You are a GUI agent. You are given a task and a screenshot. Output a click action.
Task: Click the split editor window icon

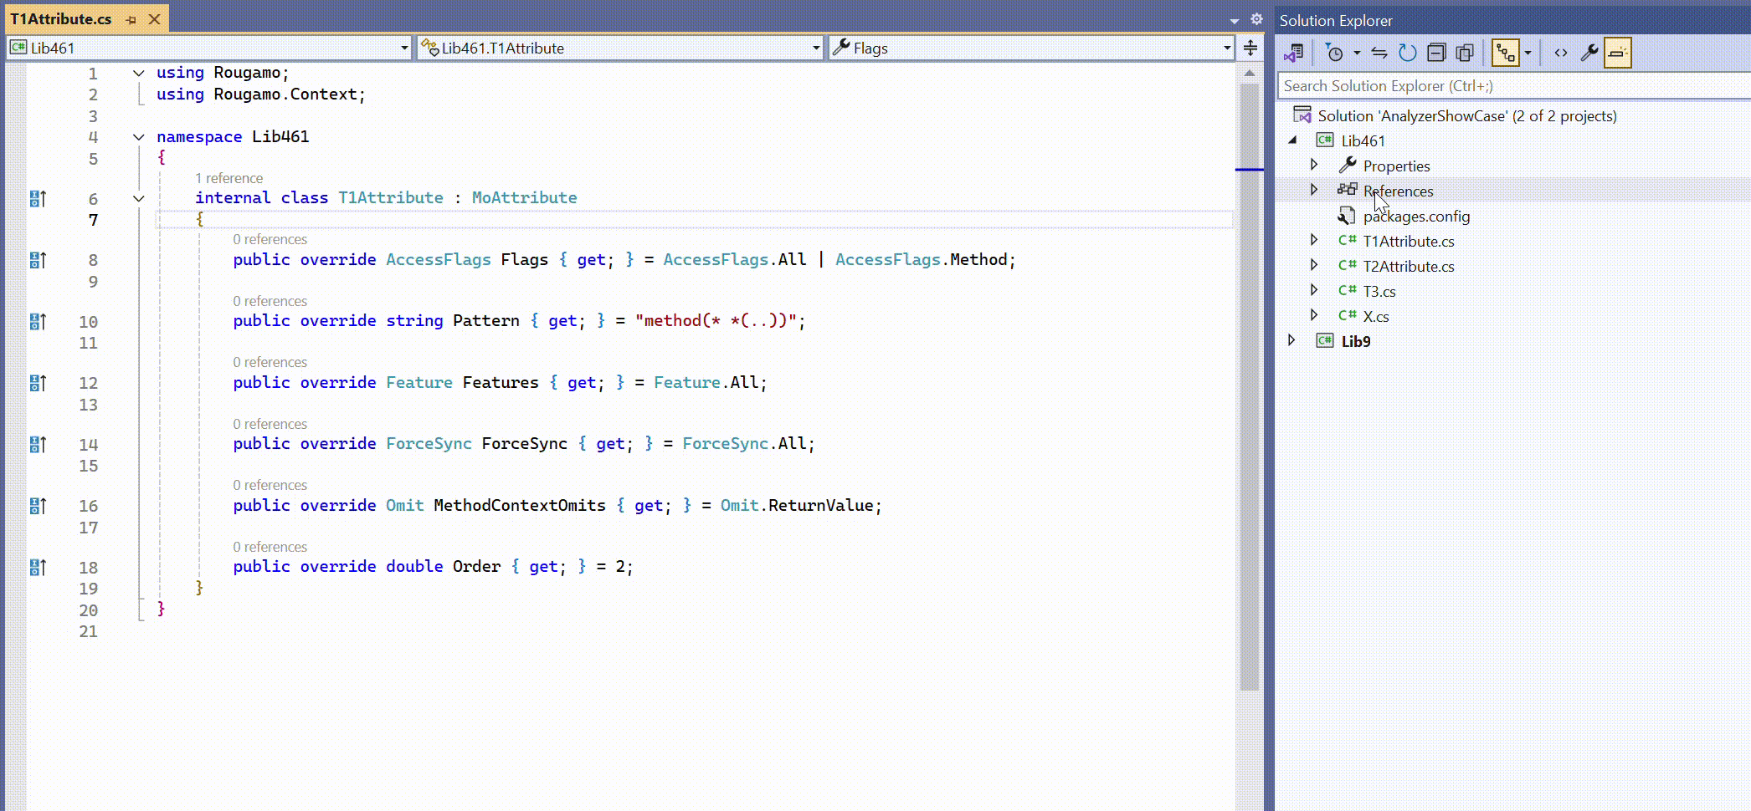tap(1250, 48)
